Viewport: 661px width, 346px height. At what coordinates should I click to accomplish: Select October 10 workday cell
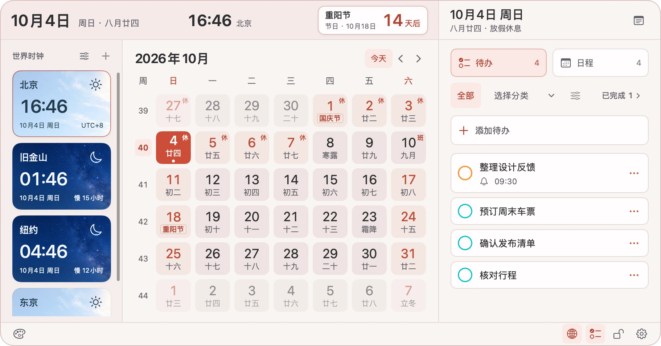coord(408,148)
